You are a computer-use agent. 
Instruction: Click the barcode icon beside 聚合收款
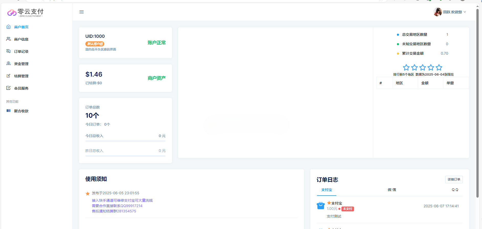[x=8, y=111]
